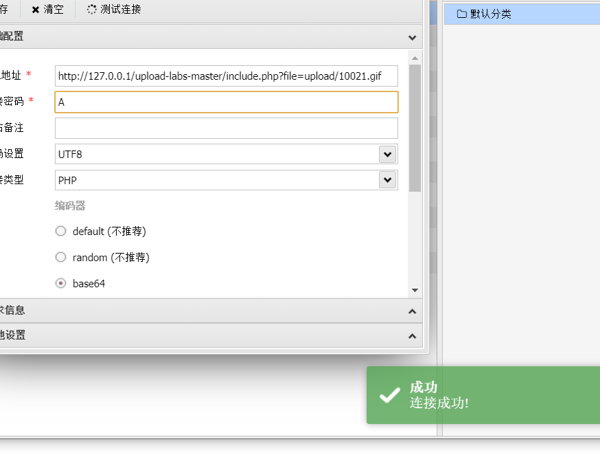The width and height of the screenshot is (600, 457).
Task: Focus the connection password field containing A
Action: pos(226,102)
